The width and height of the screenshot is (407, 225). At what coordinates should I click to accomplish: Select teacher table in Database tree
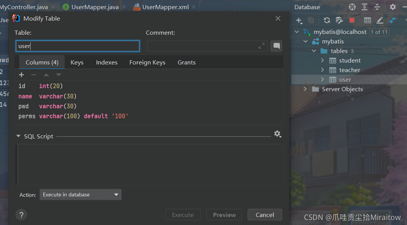click(349, 70)
